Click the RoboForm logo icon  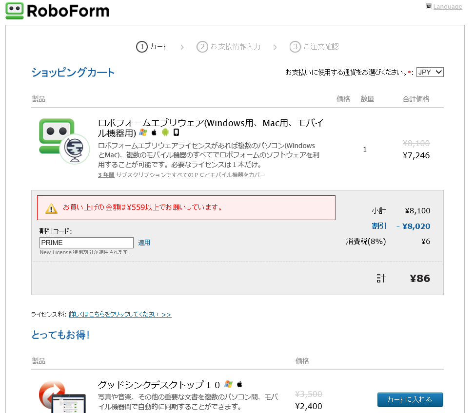pyautogui.click(x=15, y=11)
